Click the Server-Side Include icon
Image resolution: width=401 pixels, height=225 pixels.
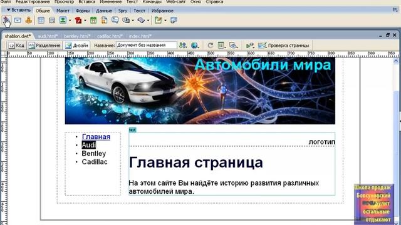[104, 20]
